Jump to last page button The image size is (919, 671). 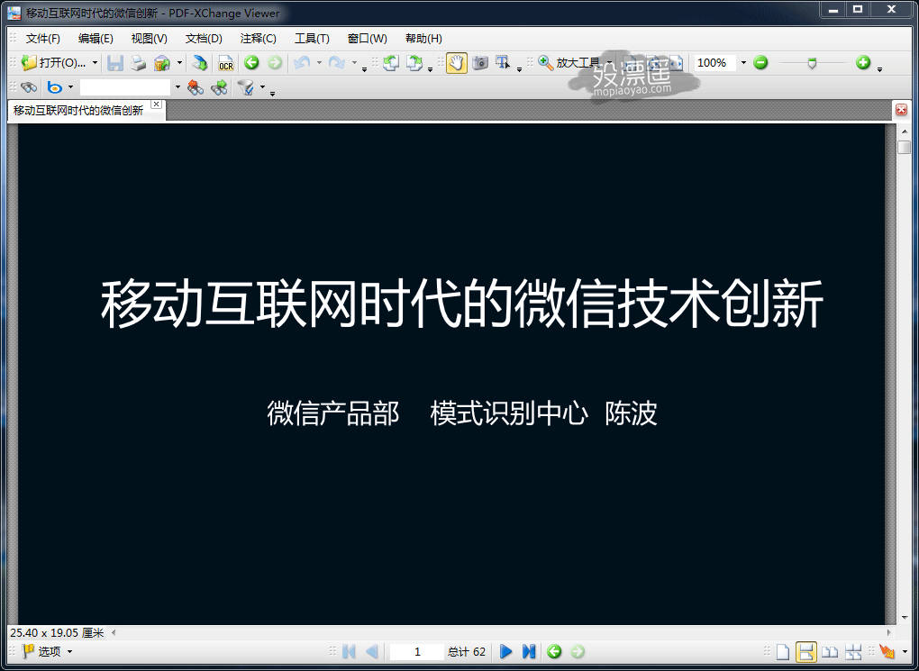point(529,652)
